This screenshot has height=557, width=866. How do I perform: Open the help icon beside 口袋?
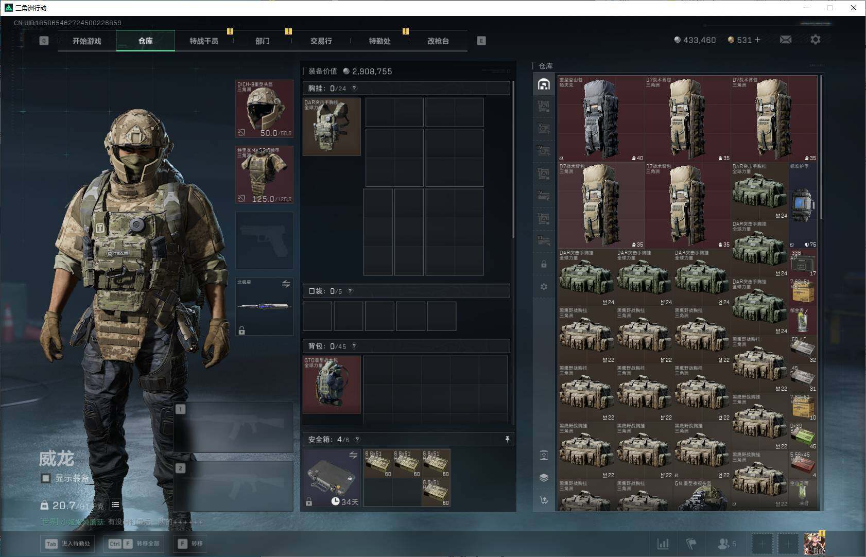tap(350, 291)
